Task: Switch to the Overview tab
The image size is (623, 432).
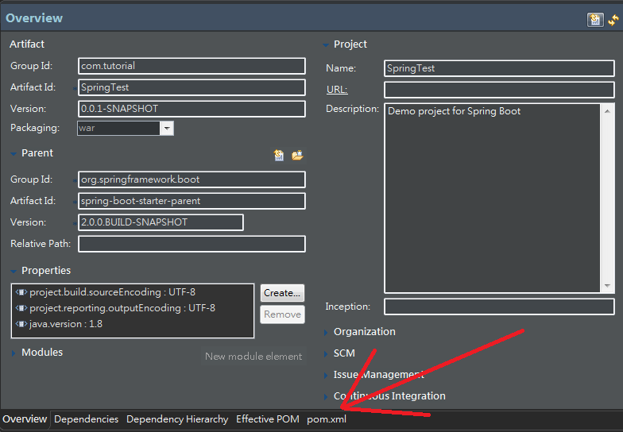Action: pos(25,419)
